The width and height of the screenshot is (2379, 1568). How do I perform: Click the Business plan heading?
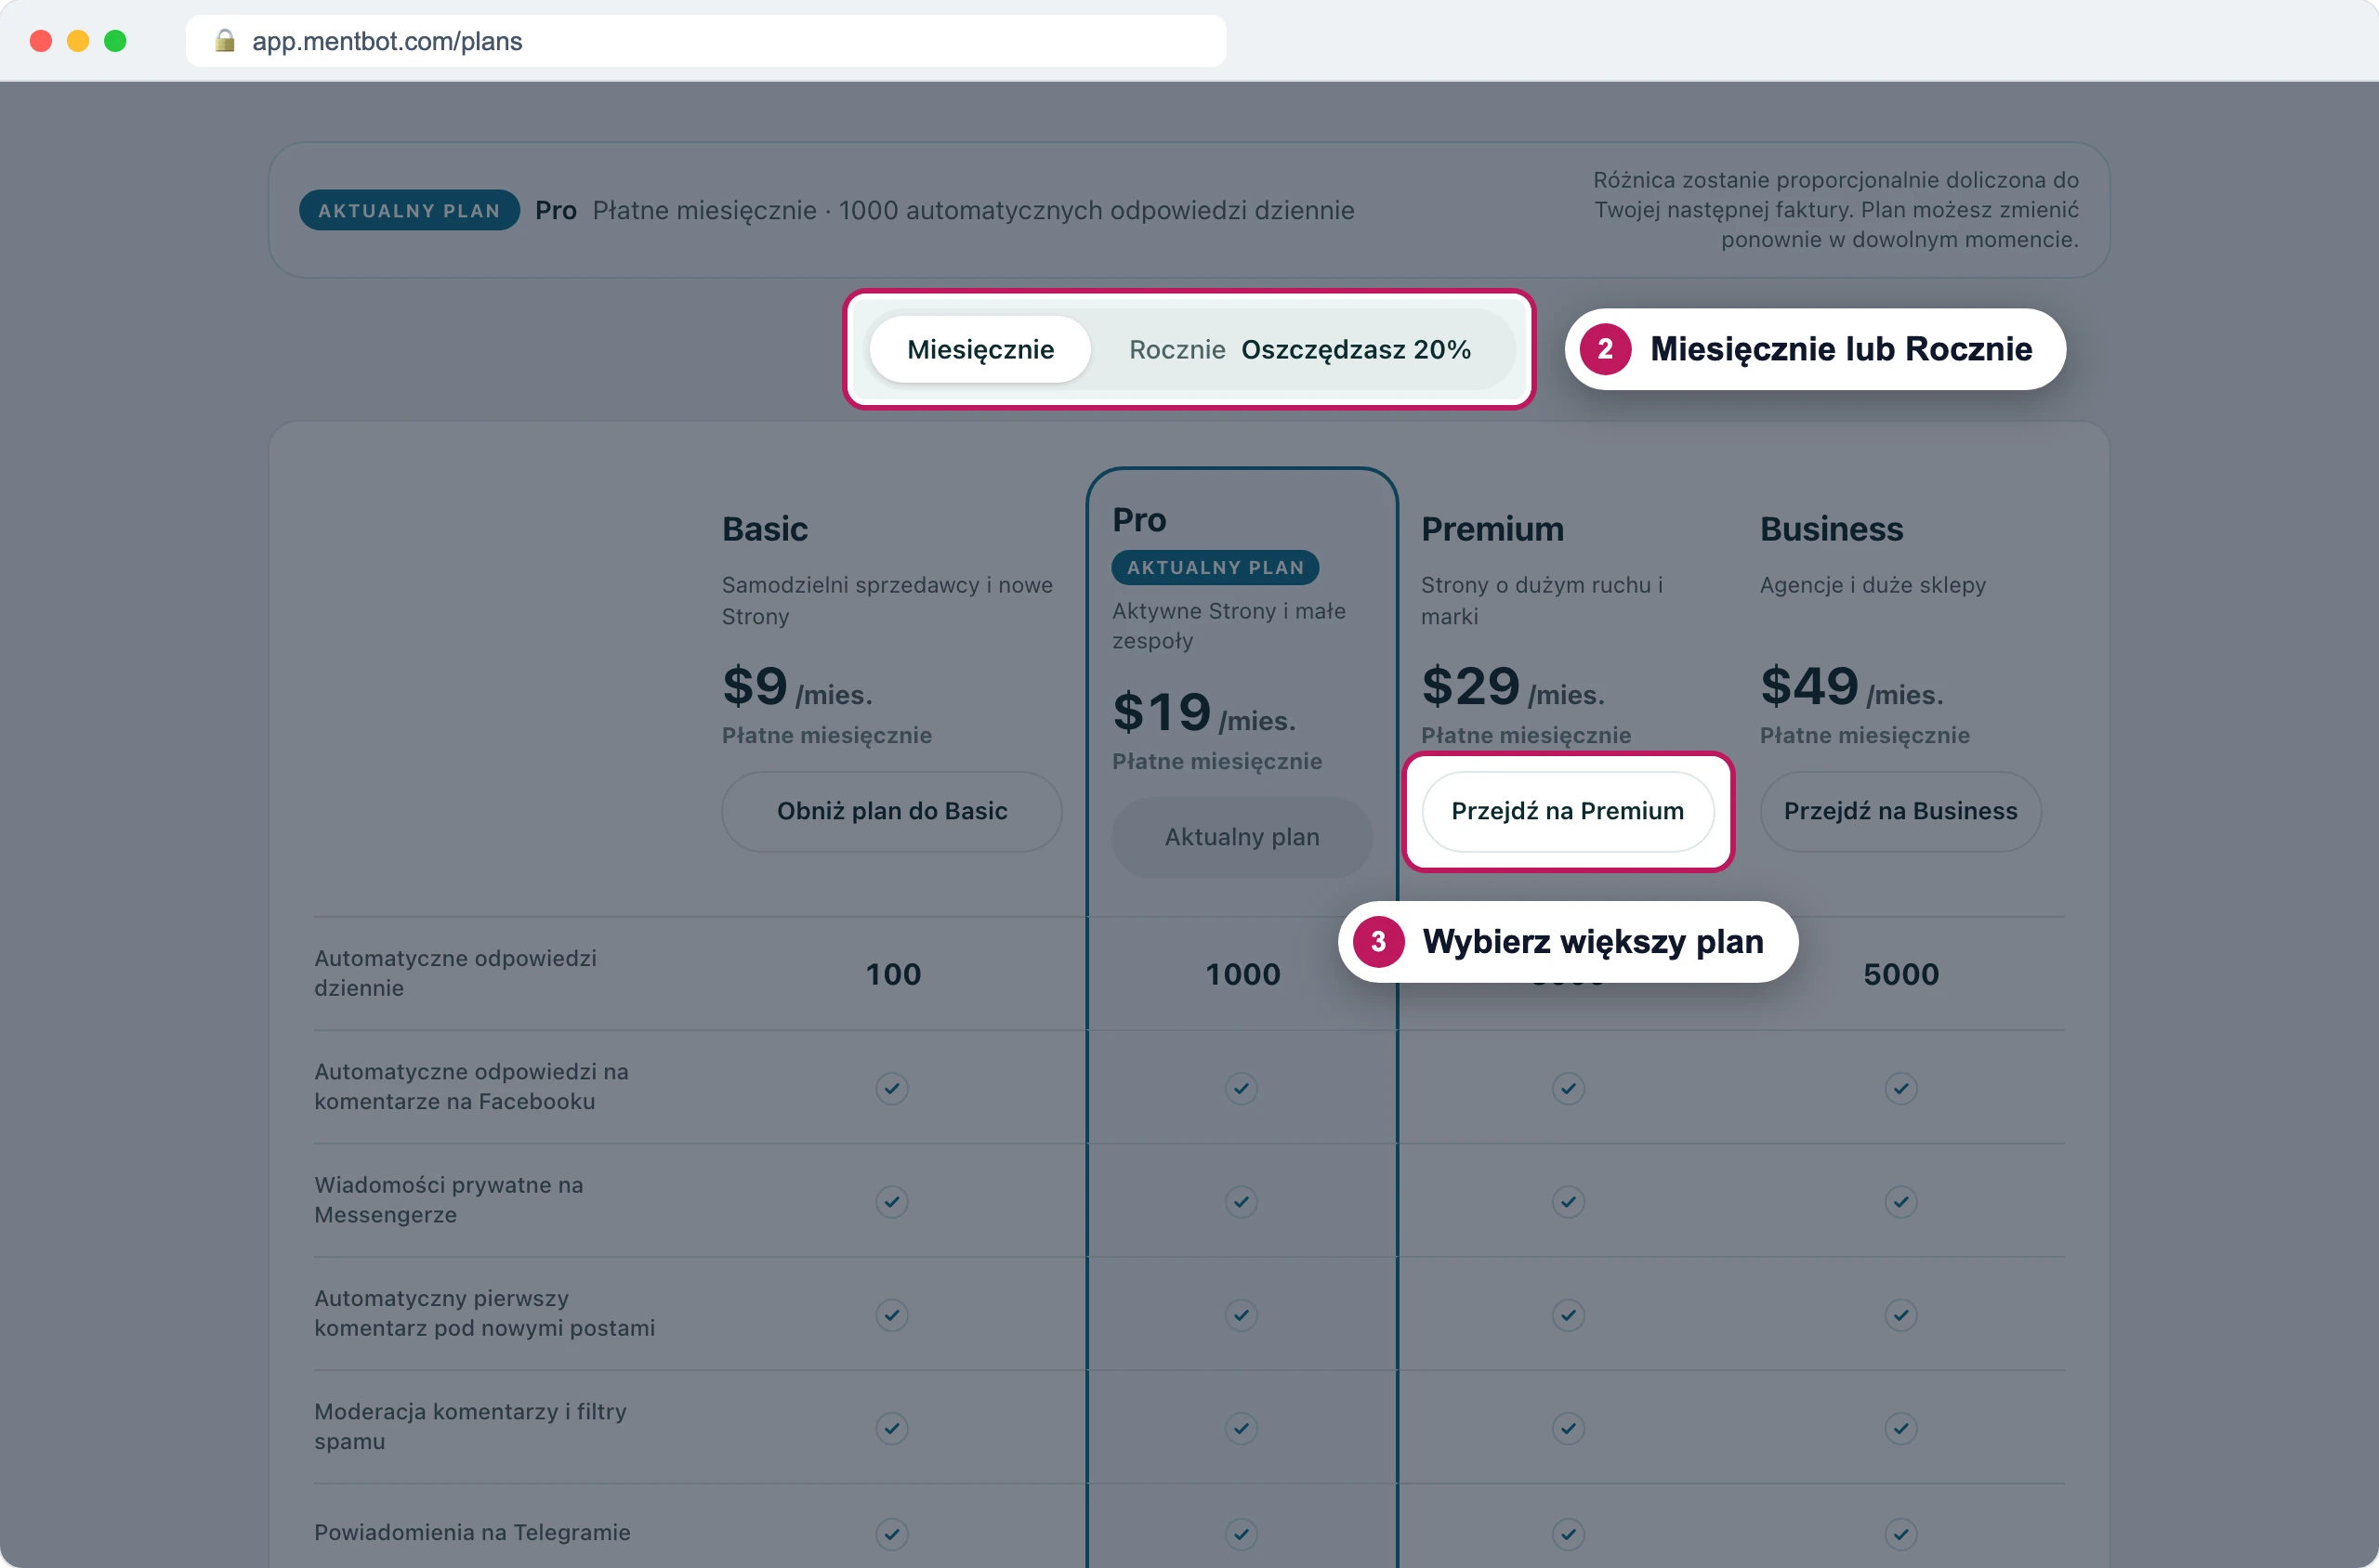1831,529
